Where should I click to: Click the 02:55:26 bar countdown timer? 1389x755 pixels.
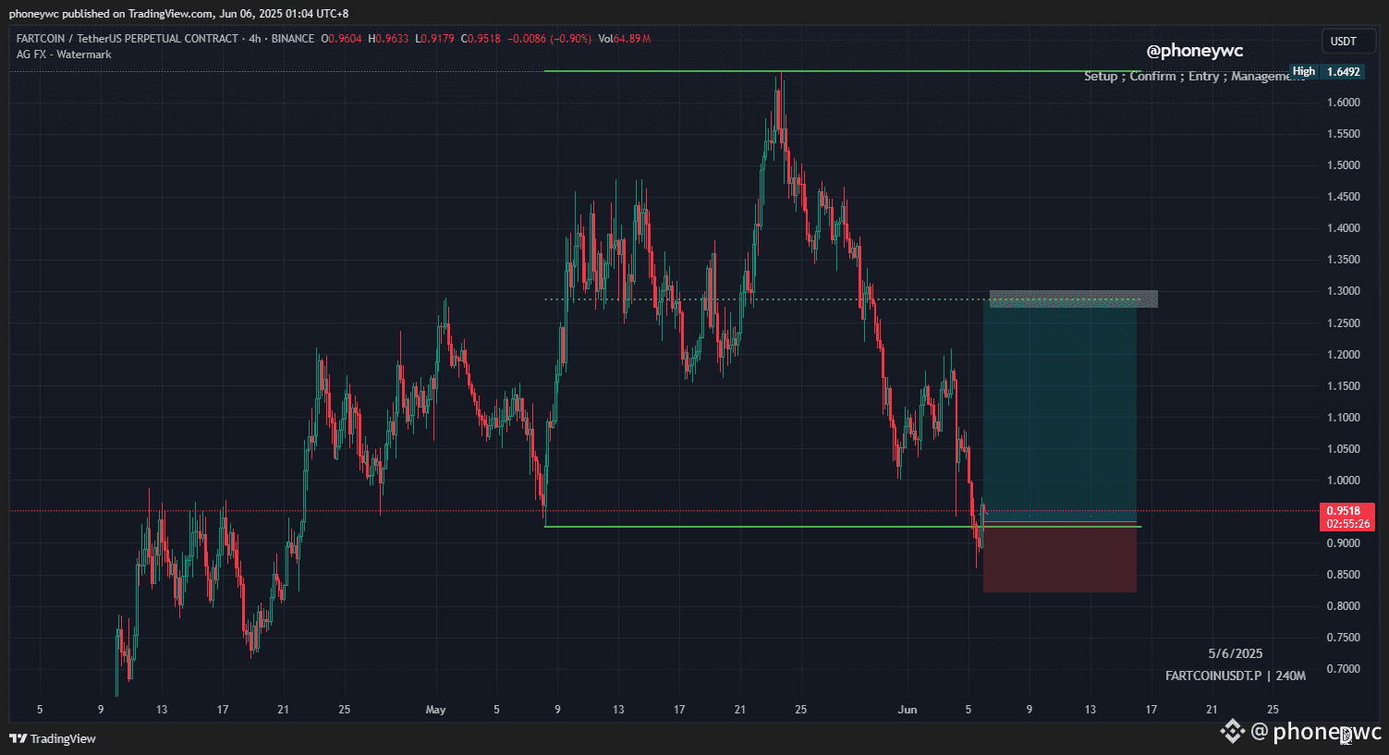[1347, 524]
